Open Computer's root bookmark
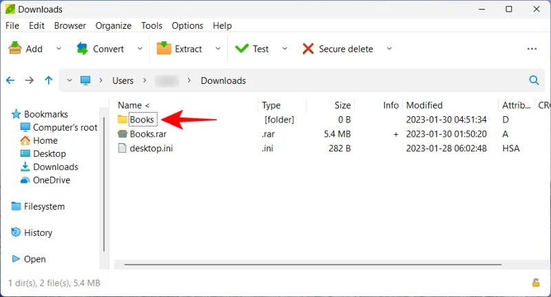551x297 pixels. click(x=65, y=127)
